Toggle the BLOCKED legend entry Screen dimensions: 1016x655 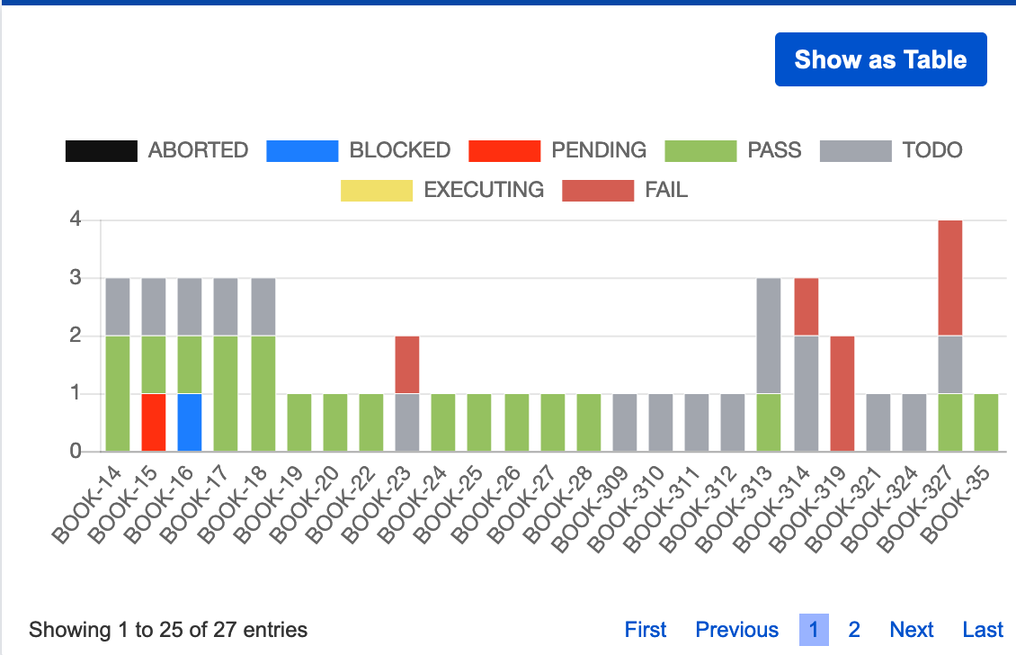[399, 150]
